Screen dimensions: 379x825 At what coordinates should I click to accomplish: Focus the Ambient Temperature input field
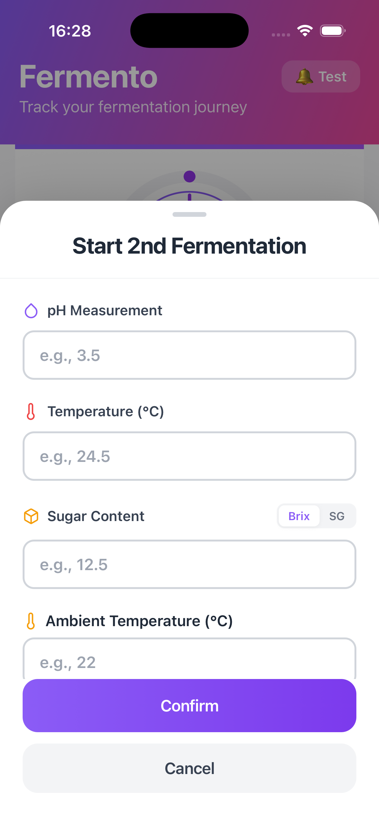click(x=189, y=661)
